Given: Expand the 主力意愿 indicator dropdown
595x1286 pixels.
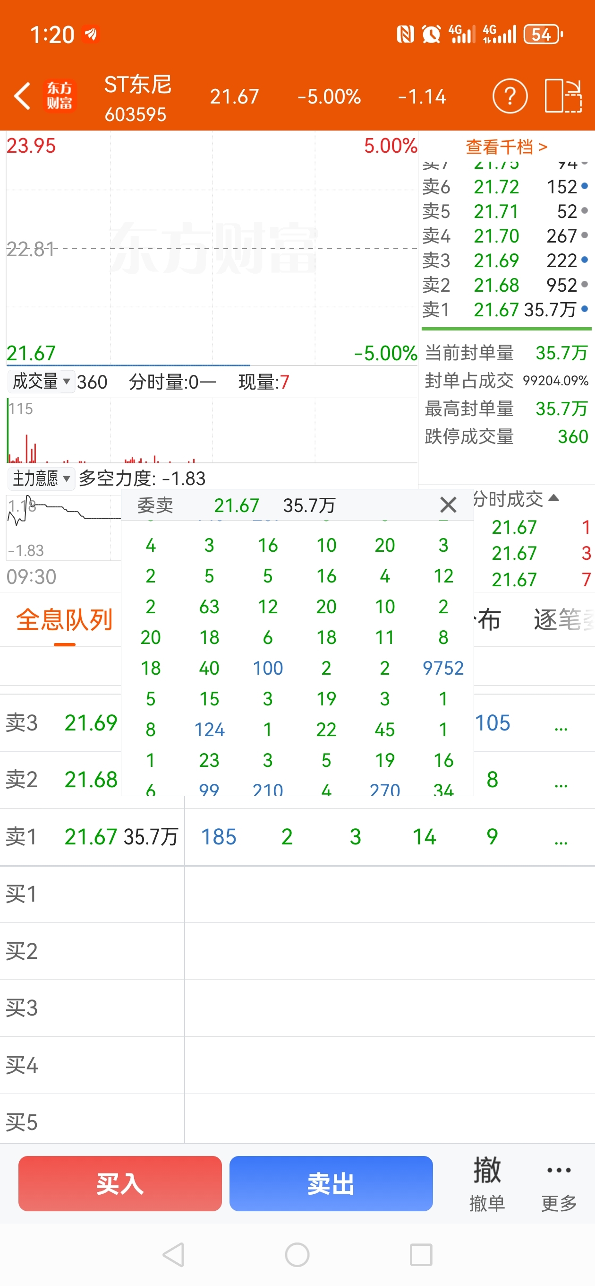Looking at the screenshot, I should tap(41, 478).
